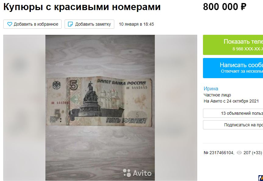Click the note icon for Добавить заметку
263x181 pixels.
(70, 24)
